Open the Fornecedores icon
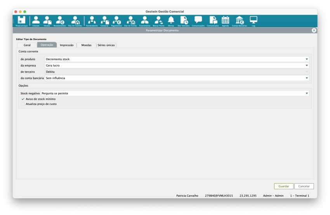This screenshot has height=215, width=330. (x=92, y=21)
